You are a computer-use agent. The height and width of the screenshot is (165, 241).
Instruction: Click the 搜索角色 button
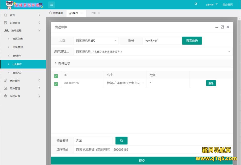[192, 41]
